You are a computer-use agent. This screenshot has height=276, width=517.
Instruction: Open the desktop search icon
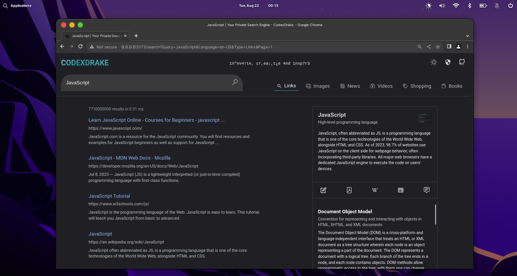click(x=5, y=6)
